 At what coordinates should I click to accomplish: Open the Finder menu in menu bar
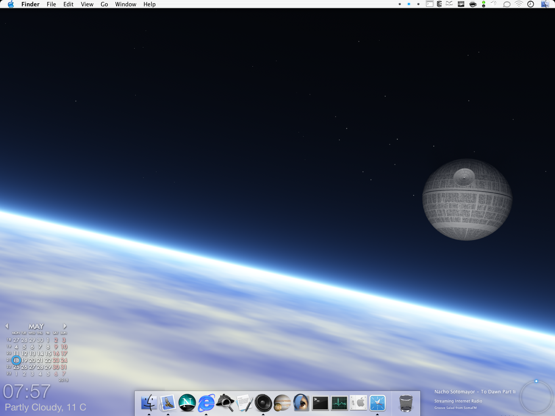click(x=31, y=4)
